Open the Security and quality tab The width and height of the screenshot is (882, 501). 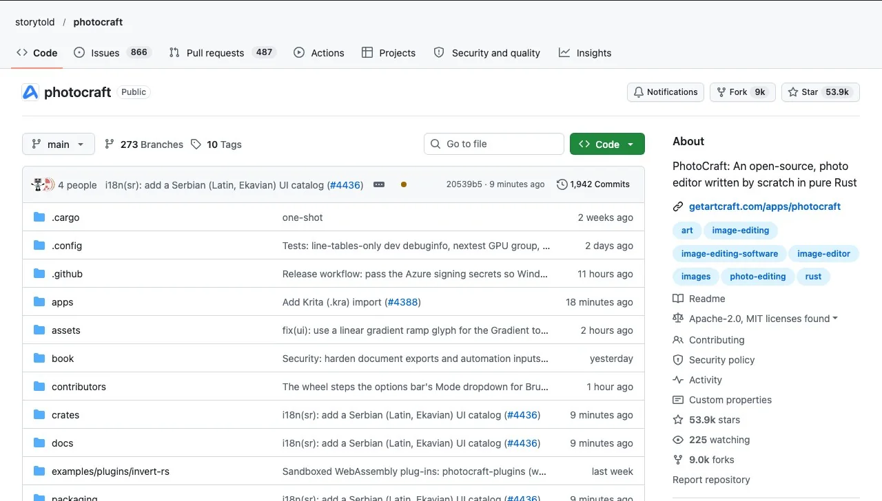pos(486,53)
